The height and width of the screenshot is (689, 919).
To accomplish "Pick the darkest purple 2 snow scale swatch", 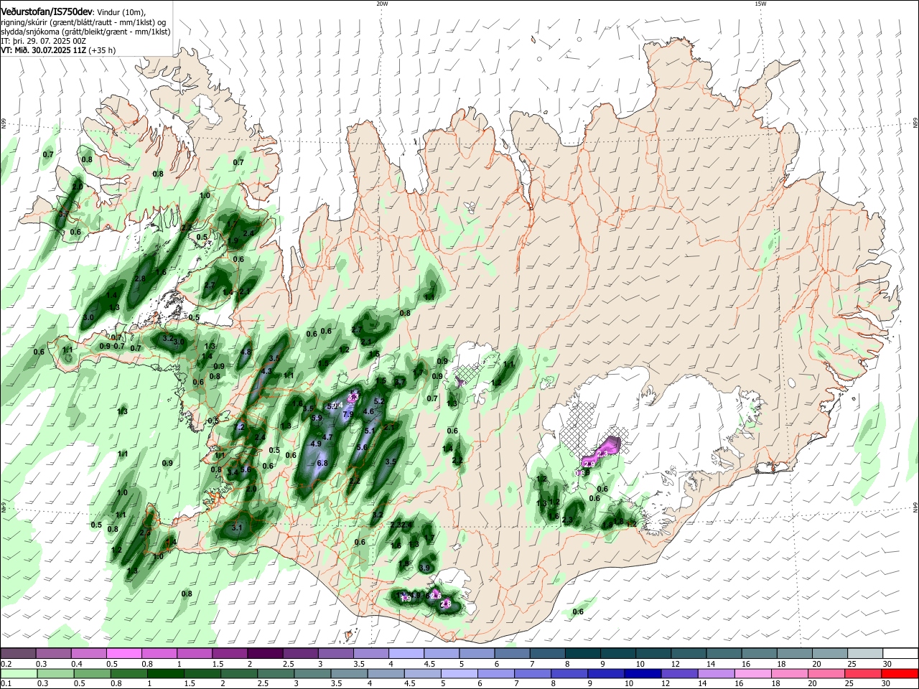I will pyautogui.click(x=264, y=654).
